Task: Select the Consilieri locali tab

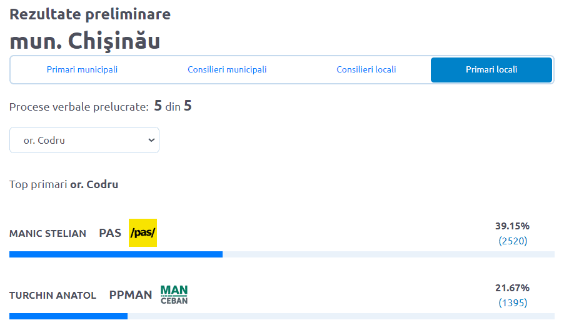Action: pos(366,69)
